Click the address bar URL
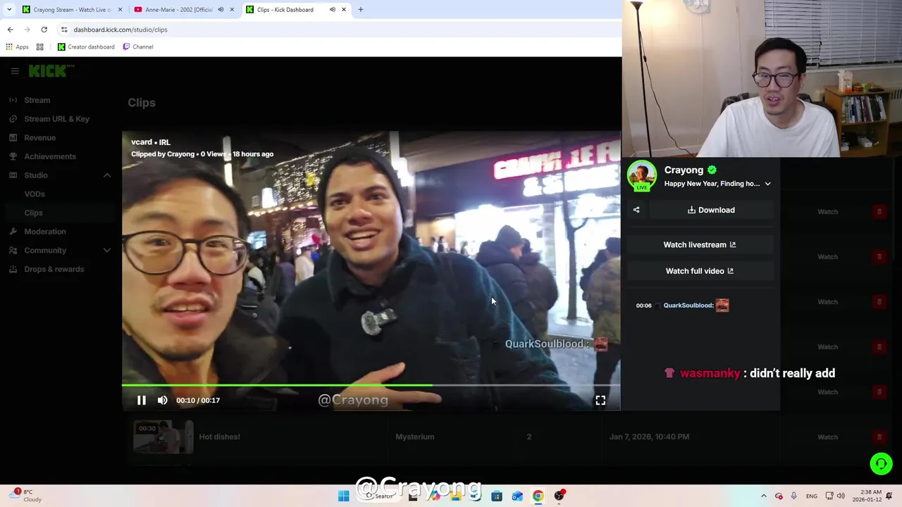Viewport: 902px width, 507px height. point(121,30)
